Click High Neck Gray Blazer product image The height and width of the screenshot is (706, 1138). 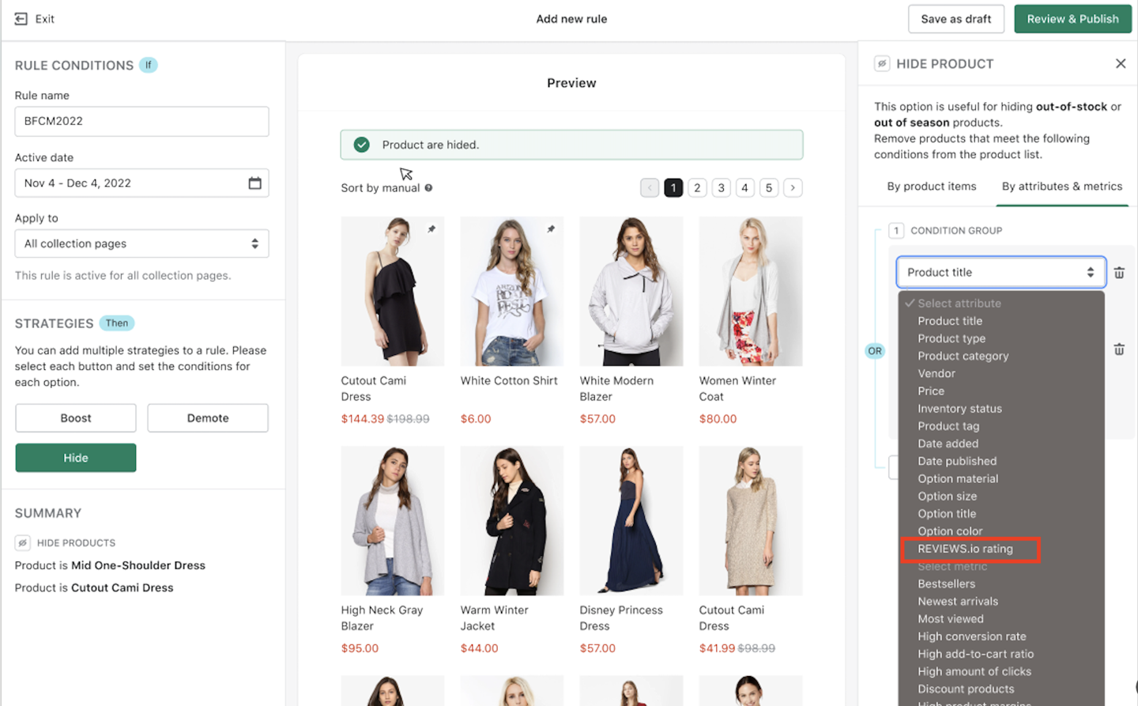(393, 520)
